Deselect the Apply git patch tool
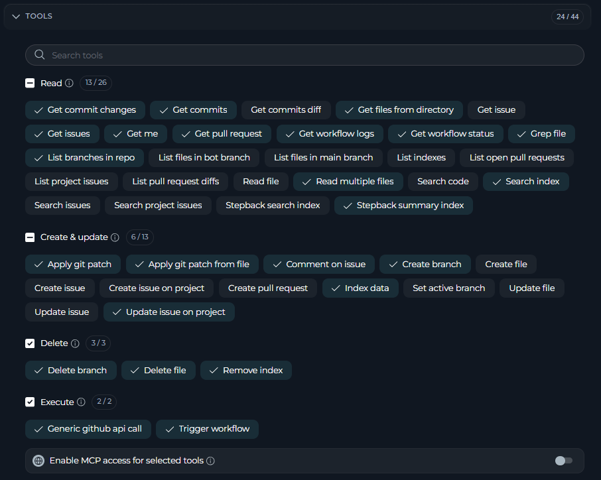Viewport: 601px width, 480px height. pos(73,265)
